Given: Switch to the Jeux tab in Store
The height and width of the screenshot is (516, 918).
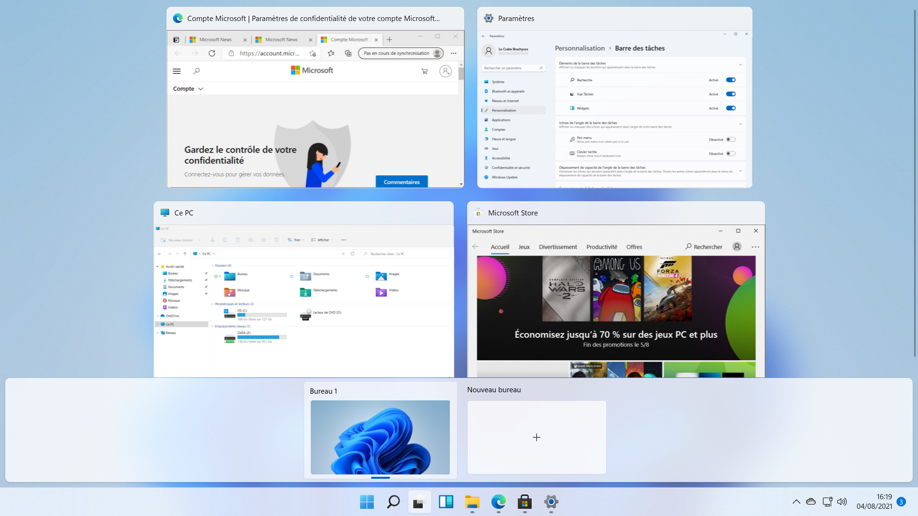Looking at the screenshot, I should click(x=524, y=247).
